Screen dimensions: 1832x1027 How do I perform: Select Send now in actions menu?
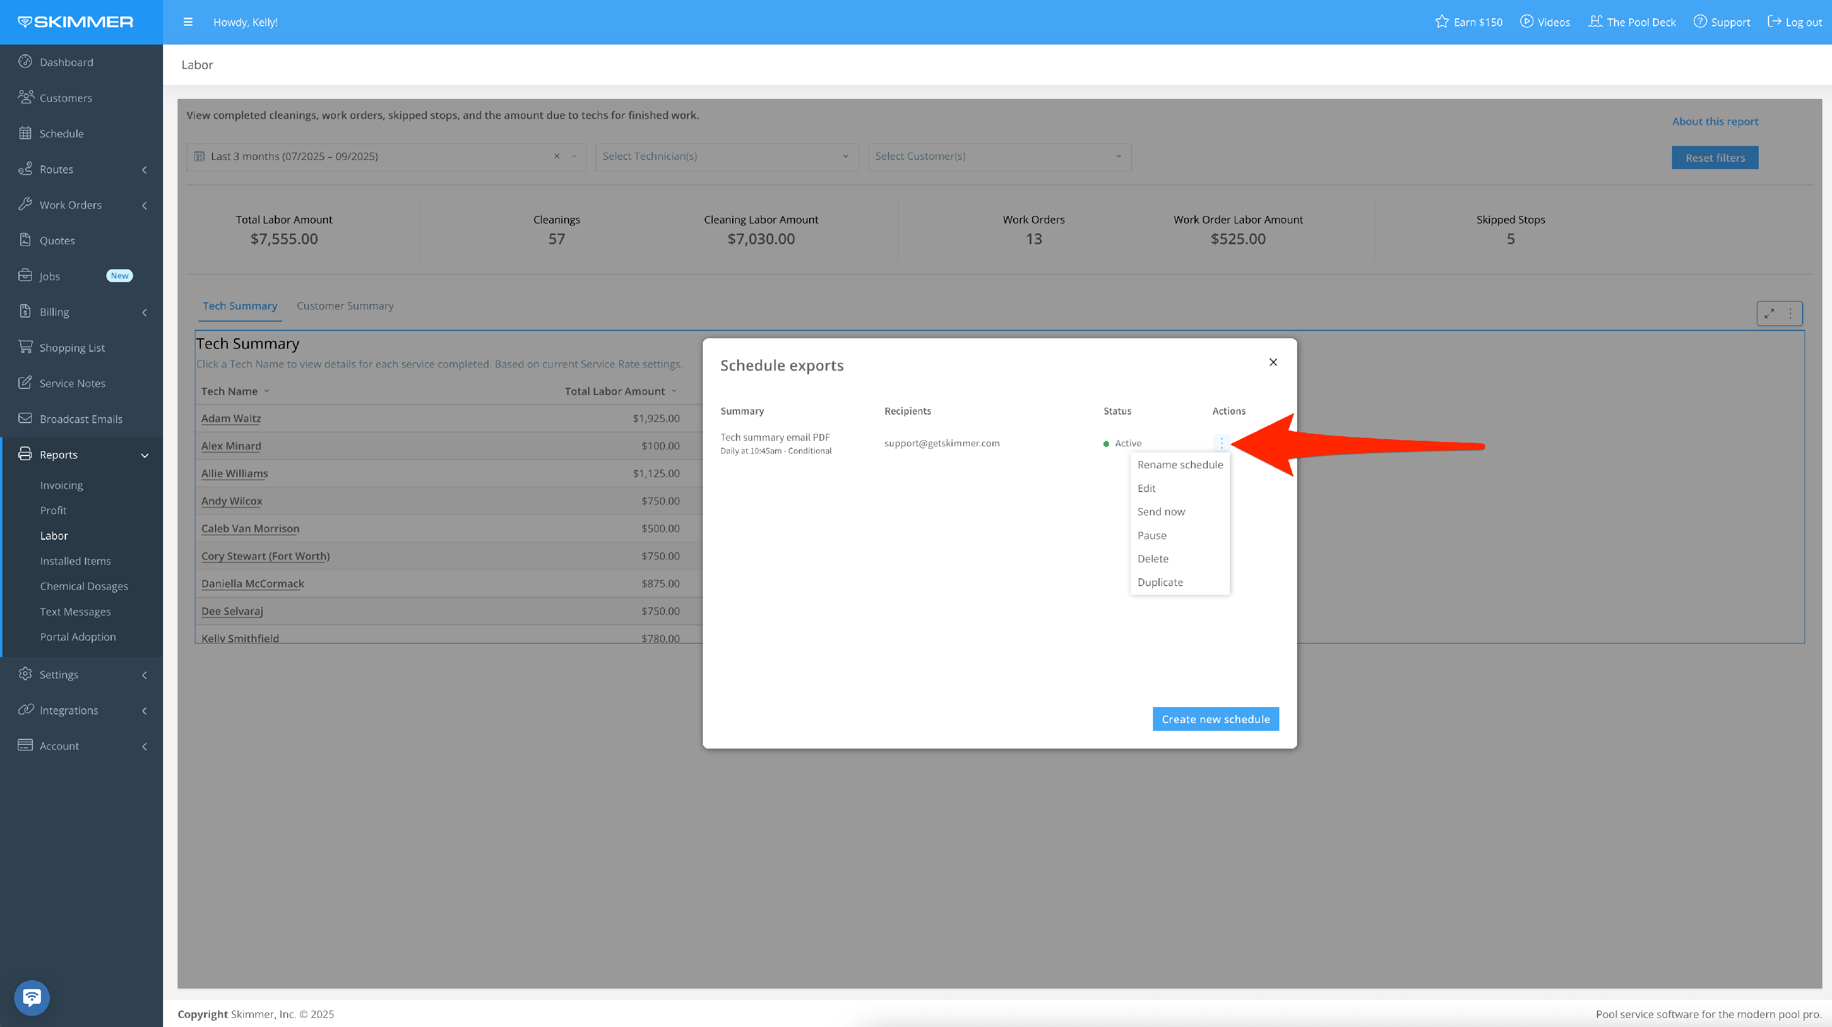coord(1161,512)
